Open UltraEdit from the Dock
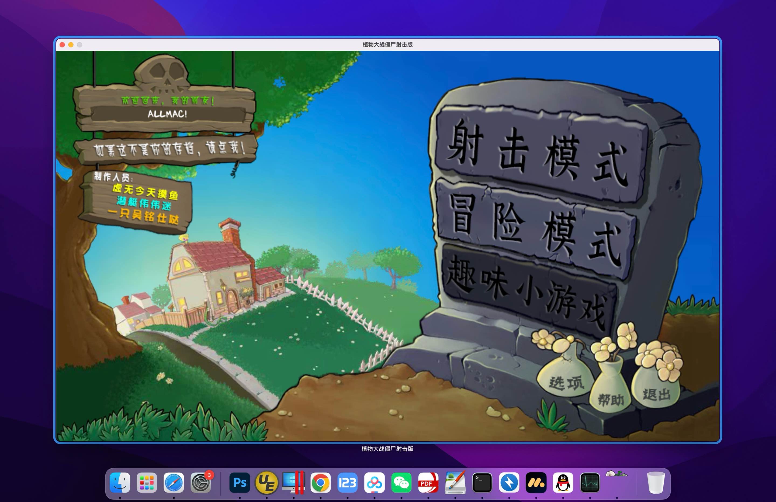This screenshot has width=776, height=502. click(x=266, y=482)
